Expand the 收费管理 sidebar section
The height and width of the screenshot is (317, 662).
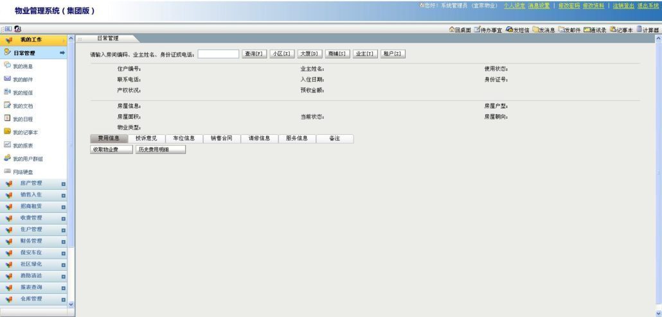34,218
